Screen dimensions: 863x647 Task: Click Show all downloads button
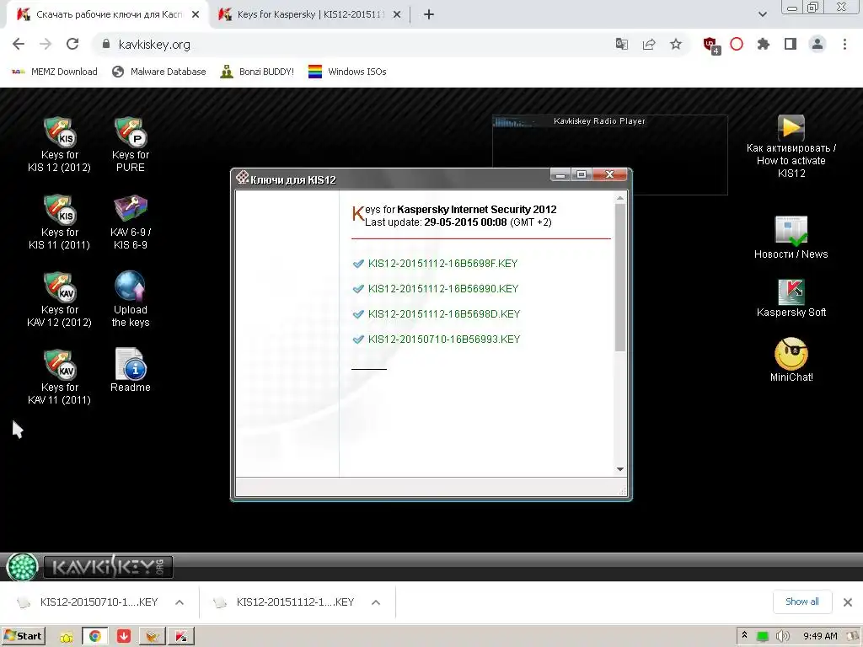tap(802, 602)
